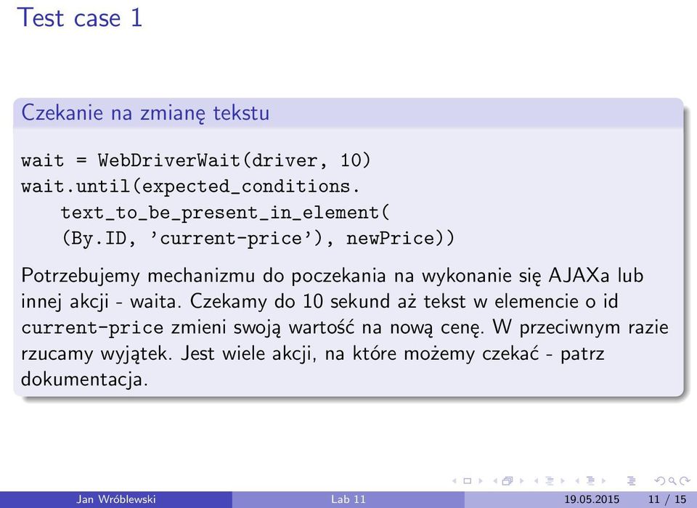This screenshot has width=697, height=508.
Task: Click monospace word current-price in paragraph
Action: pos(92,328)
